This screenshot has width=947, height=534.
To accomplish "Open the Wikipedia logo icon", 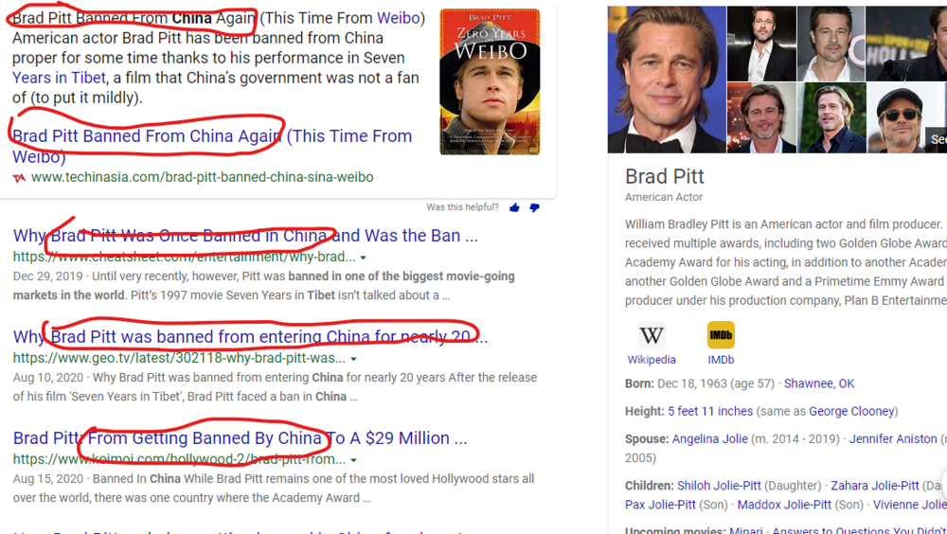I will tap(652, 336).
